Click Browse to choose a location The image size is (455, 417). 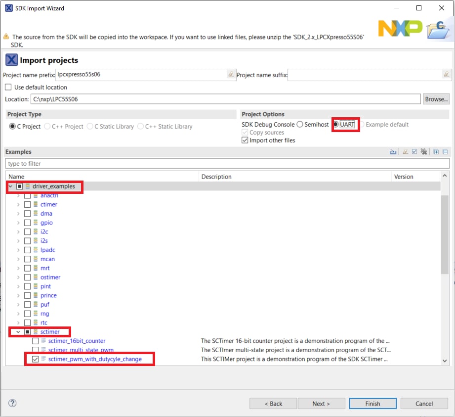[x=436, y=99]
